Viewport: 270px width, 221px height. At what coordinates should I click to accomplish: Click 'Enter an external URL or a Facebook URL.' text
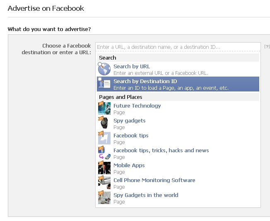tap(161, 73)
